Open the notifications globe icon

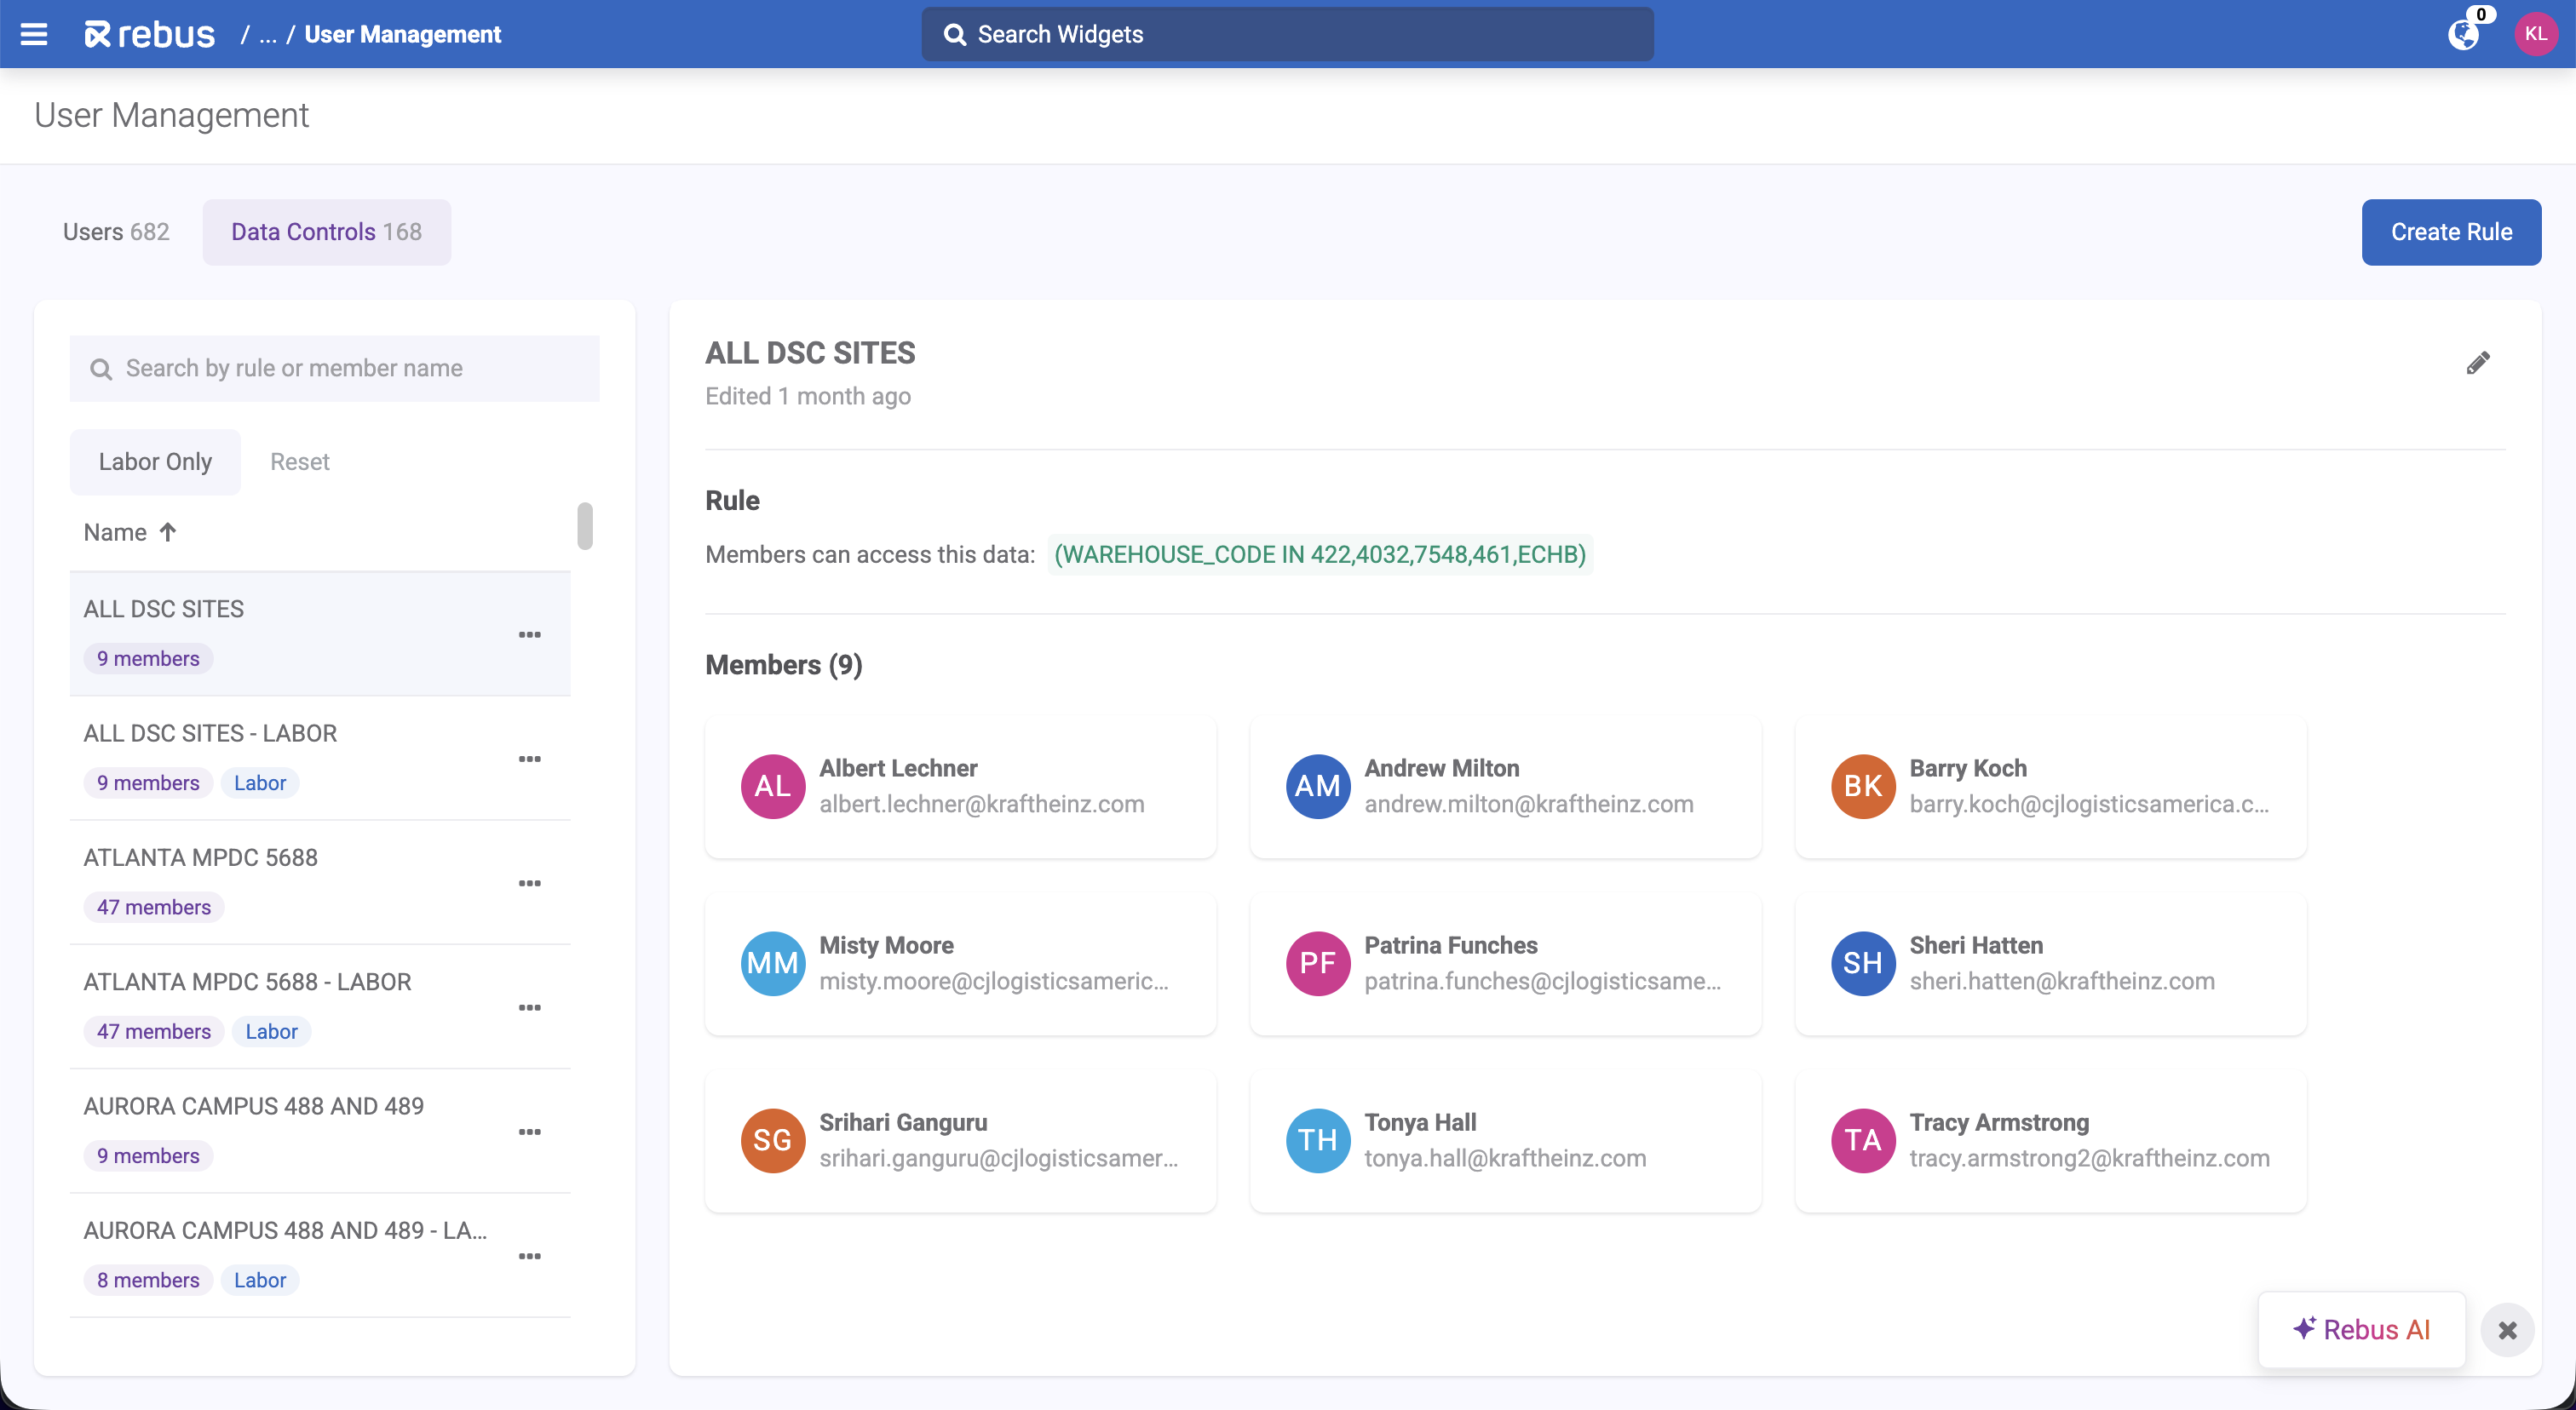click(x=2463, y=35)
